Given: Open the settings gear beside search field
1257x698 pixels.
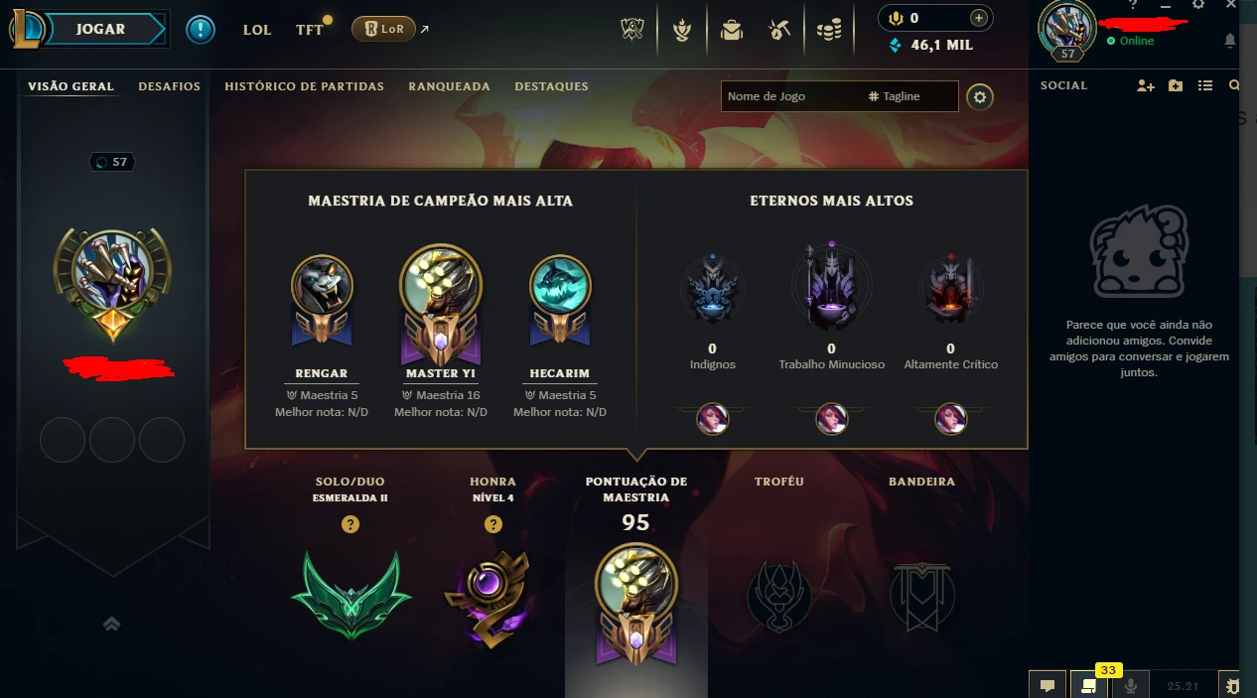Looking at the screenshot, I should [x=980, y=96].
